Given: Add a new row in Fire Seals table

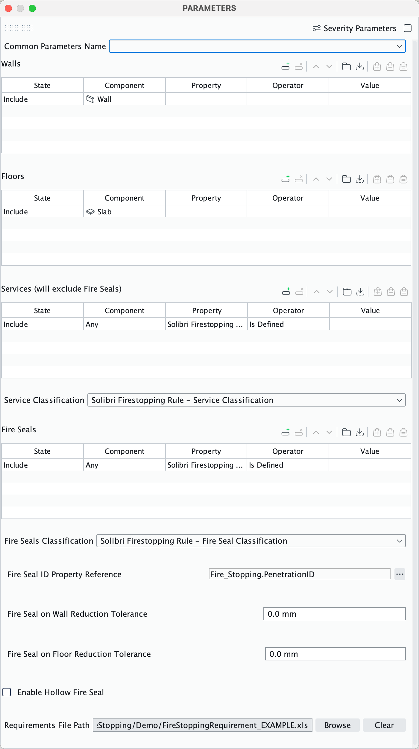Looking at the screenshot, I should coord(286,432).
